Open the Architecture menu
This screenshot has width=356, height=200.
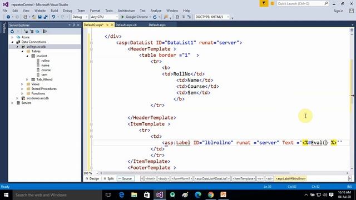coord(126,11)
